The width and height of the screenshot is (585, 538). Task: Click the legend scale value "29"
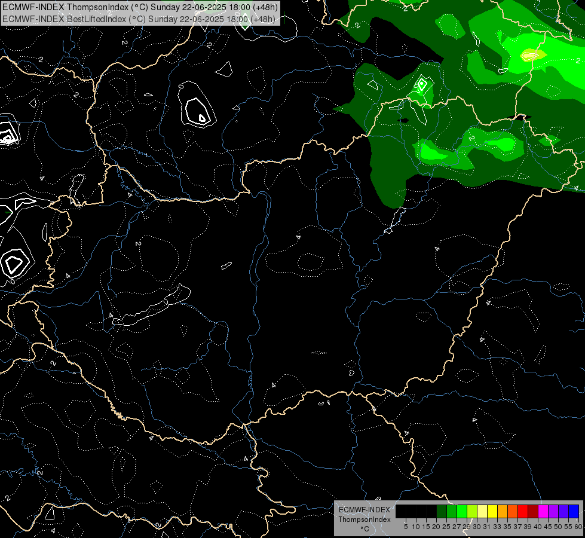467,527
